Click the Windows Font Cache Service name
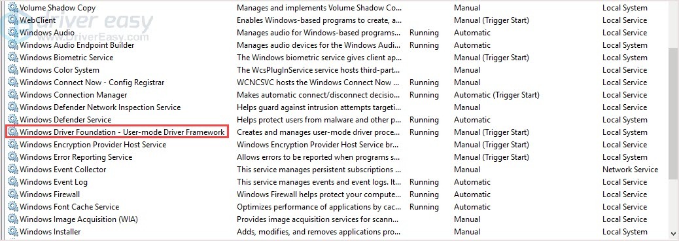 [69, 207]
